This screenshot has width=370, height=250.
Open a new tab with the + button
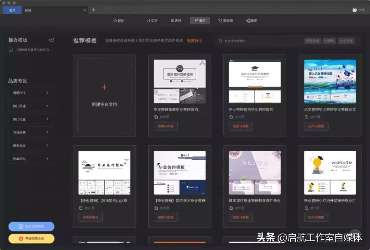pyautogui.click(x=93, y=10)
